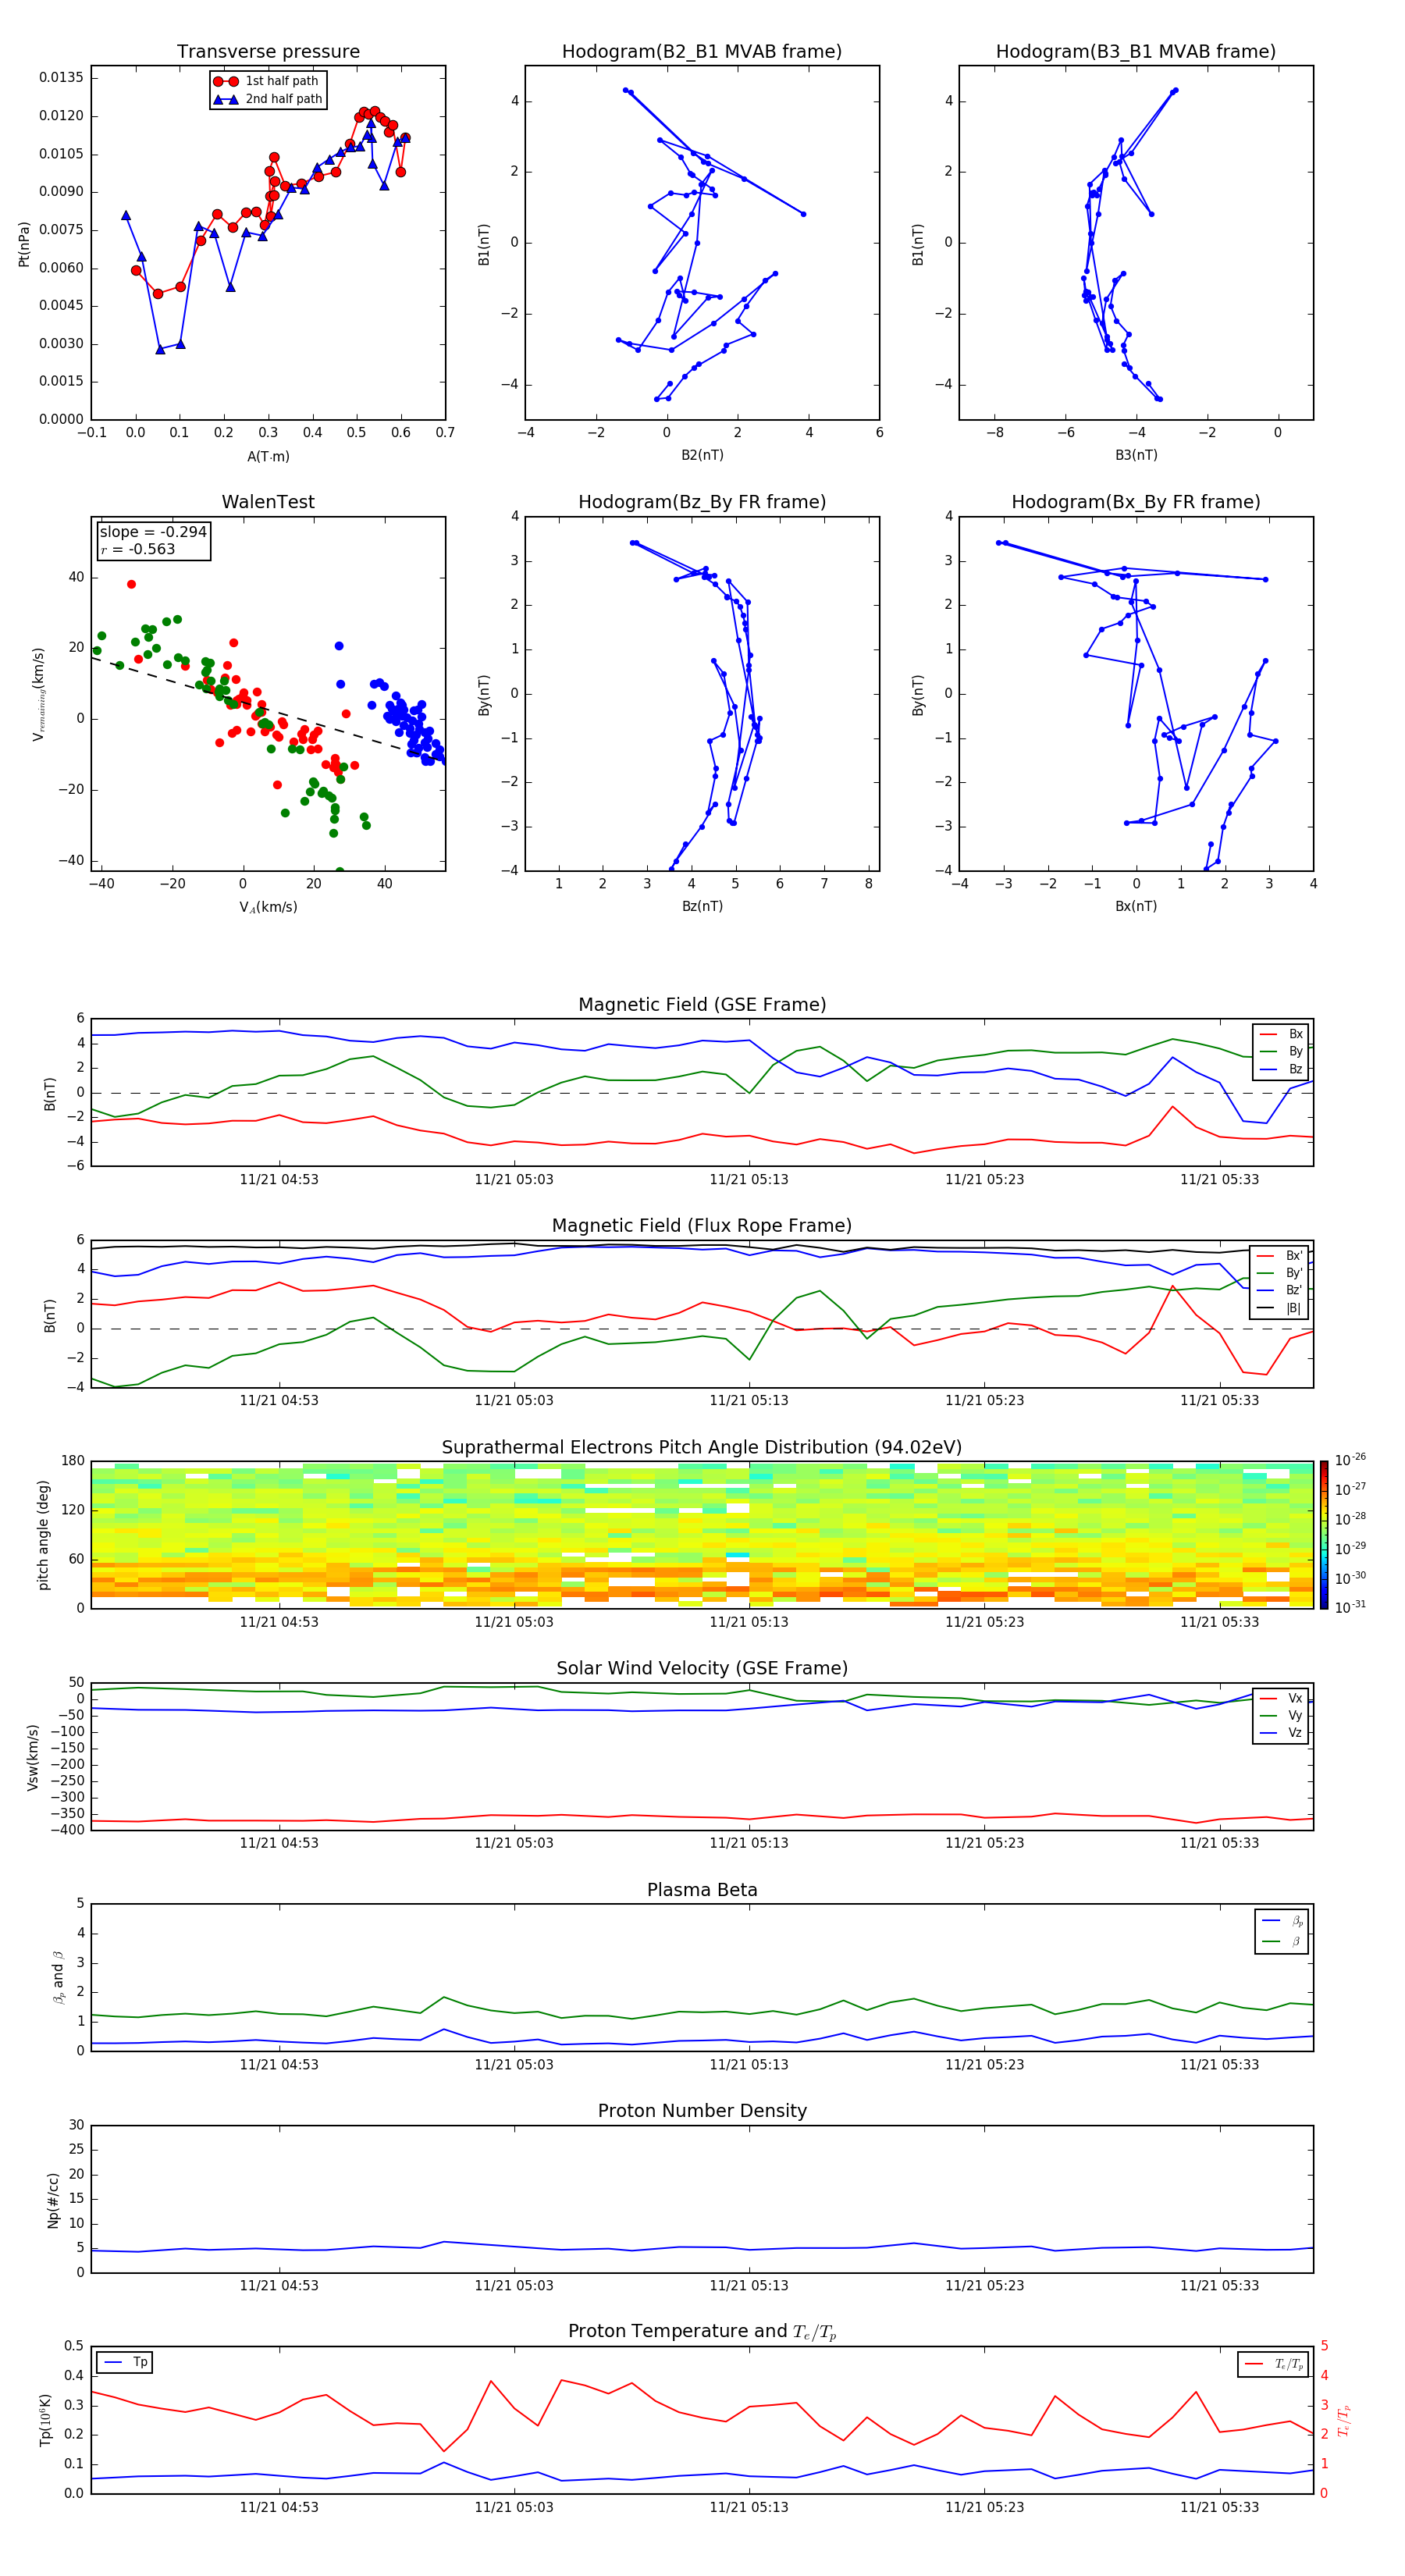Click the 'Proton Number Density' title
The width and height of the screenshot is (1405, 2576).
coord(702,2112)
